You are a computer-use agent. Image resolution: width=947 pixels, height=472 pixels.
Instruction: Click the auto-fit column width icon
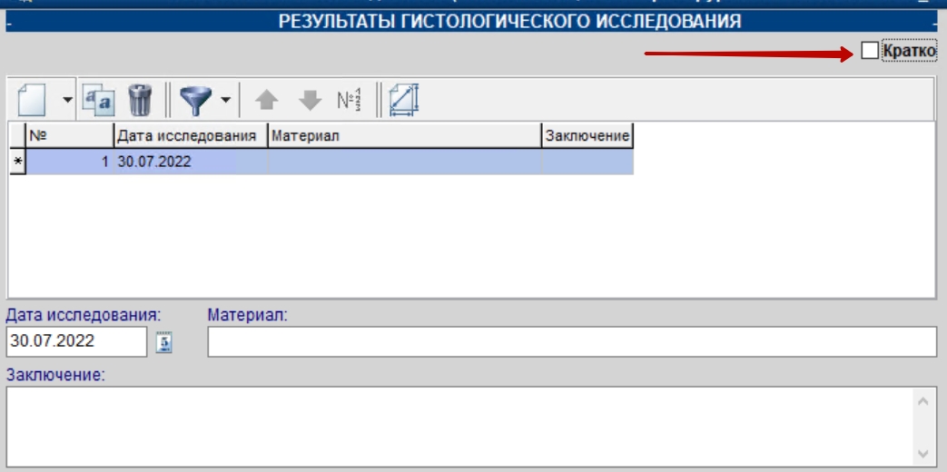pyautogui.click(x=405, y=100)
